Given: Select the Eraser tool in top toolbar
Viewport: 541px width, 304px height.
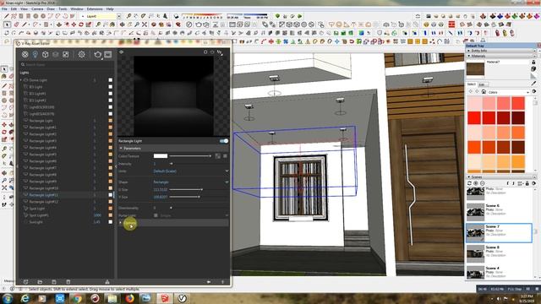Looking at the screenshot, I should pos(16,24).
